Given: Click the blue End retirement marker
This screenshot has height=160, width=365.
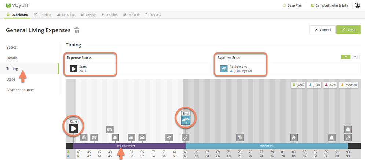Looking at the screenshot, I should (x=186, y=122).
